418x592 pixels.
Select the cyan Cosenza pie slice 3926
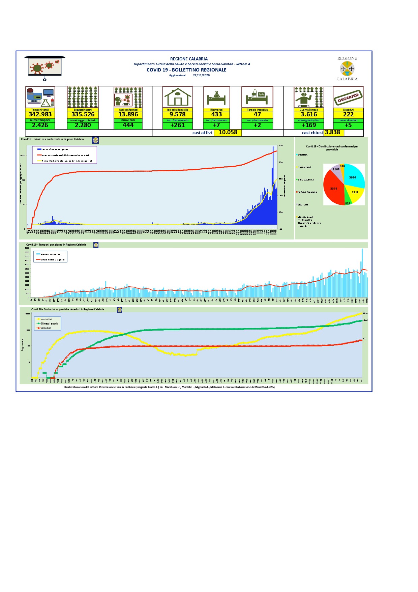click(354, 176)
